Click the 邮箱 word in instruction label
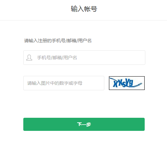167x141 pixels. [x=72, y=41]
